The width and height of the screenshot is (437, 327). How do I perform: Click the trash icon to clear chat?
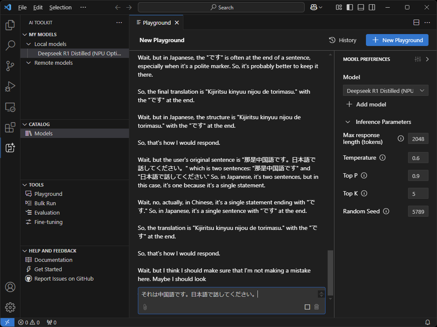[x=316, y=307]
